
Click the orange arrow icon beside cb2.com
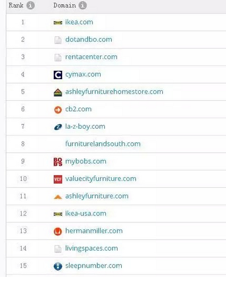[x=58, y=109]
